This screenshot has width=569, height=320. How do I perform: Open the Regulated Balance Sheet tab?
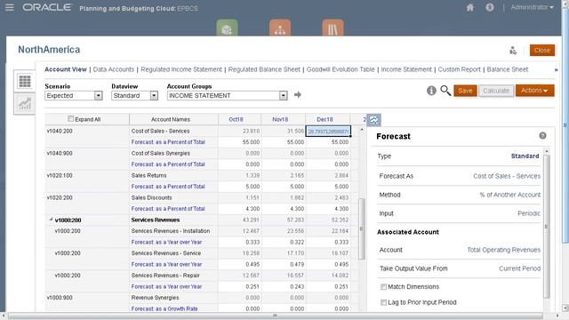(264, 69)
